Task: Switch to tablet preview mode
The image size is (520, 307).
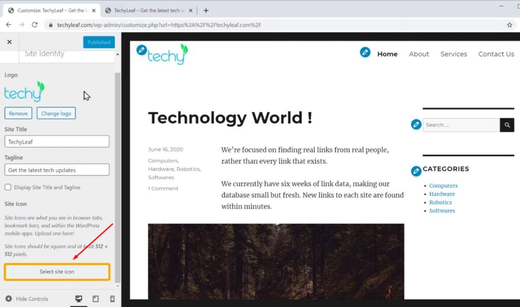Action: (x=95, y=299)
